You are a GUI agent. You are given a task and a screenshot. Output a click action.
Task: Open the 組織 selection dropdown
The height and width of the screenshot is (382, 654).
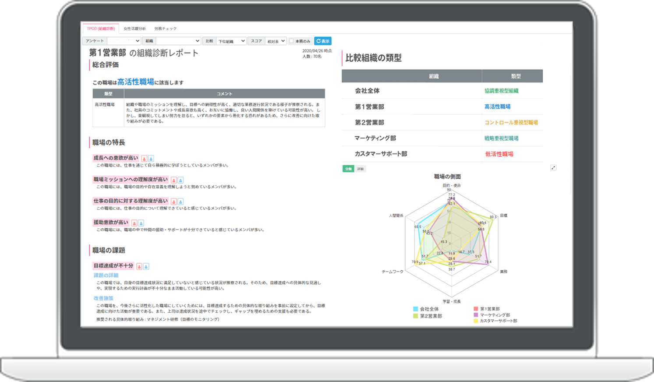178,41
